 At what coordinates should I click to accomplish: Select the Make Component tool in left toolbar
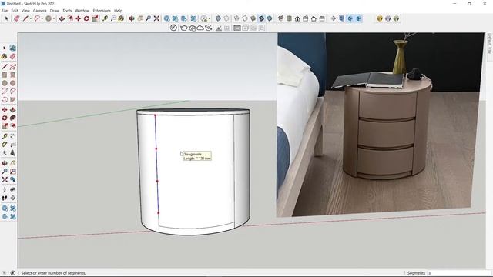[x=13, y=48]
